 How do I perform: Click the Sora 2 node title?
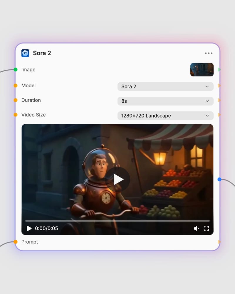[x=42, y=53]
